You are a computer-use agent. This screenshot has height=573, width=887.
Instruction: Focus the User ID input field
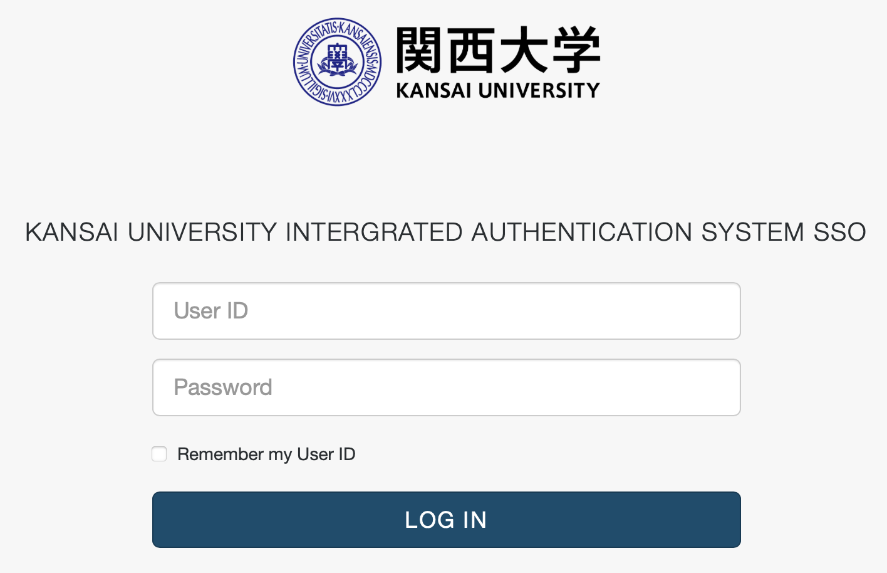tap(447, 311)
